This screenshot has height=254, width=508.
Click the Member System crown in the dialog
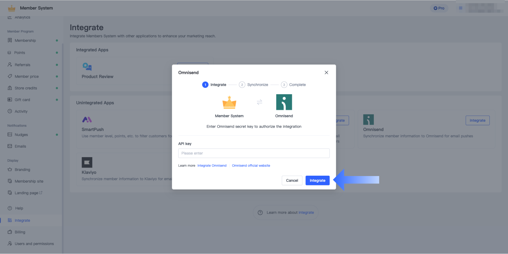pyautogui.click(x=229, y=102)
